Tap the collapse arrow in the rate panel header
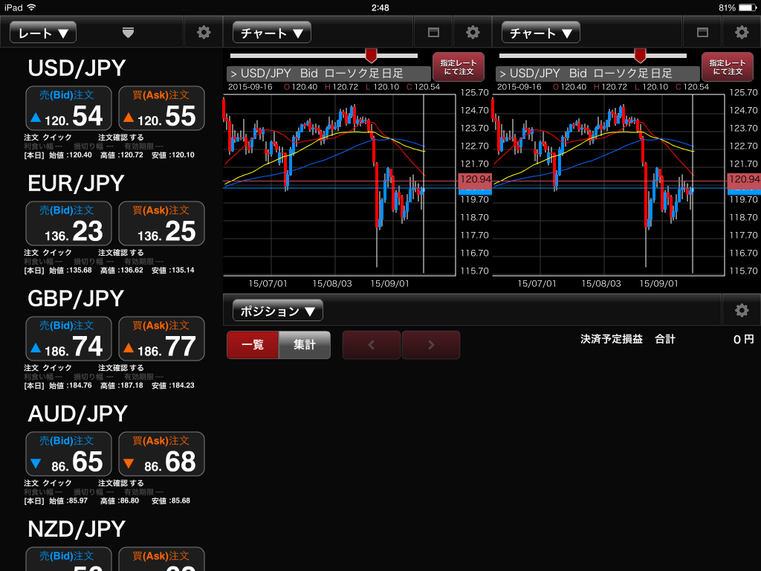The image size is (761, 571). 128,33
